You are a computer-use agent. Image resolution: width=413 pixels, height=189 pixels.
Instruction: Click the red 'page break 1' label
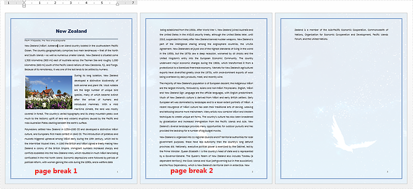[x=56, y=171]
